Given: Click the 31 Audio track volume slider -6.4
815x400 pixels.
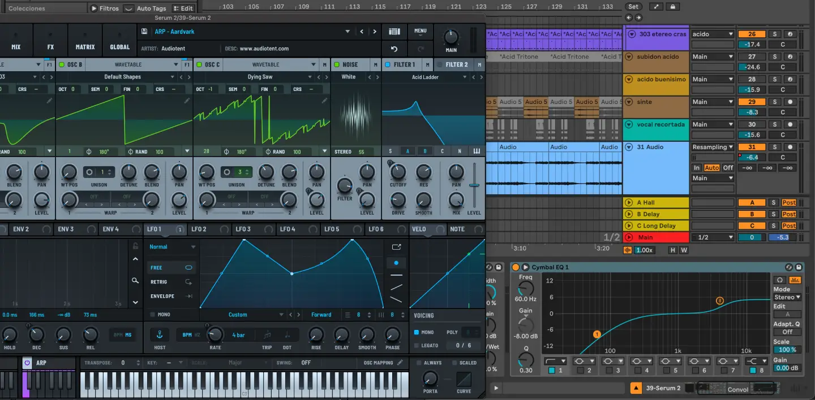Looking at the screenshot, I should (x=752, y=157).
